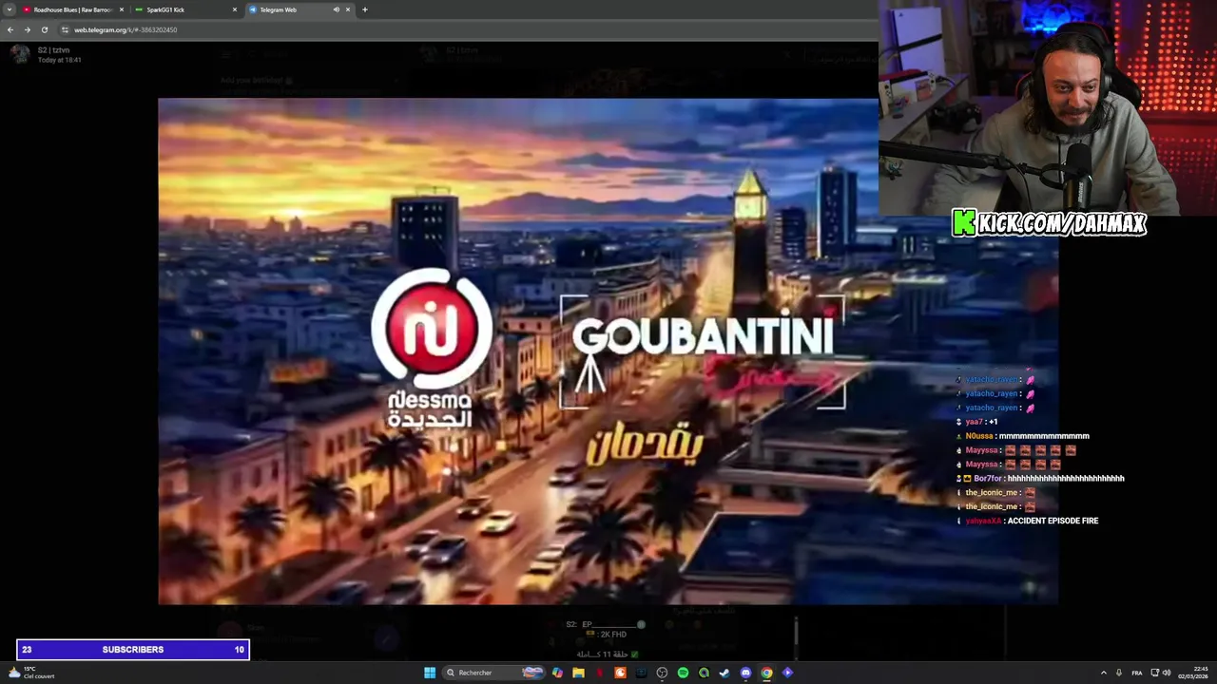Open the dark monitor taskbar app
The height and width of the screenshot is (684, 1217).
[x=641, y=673]
